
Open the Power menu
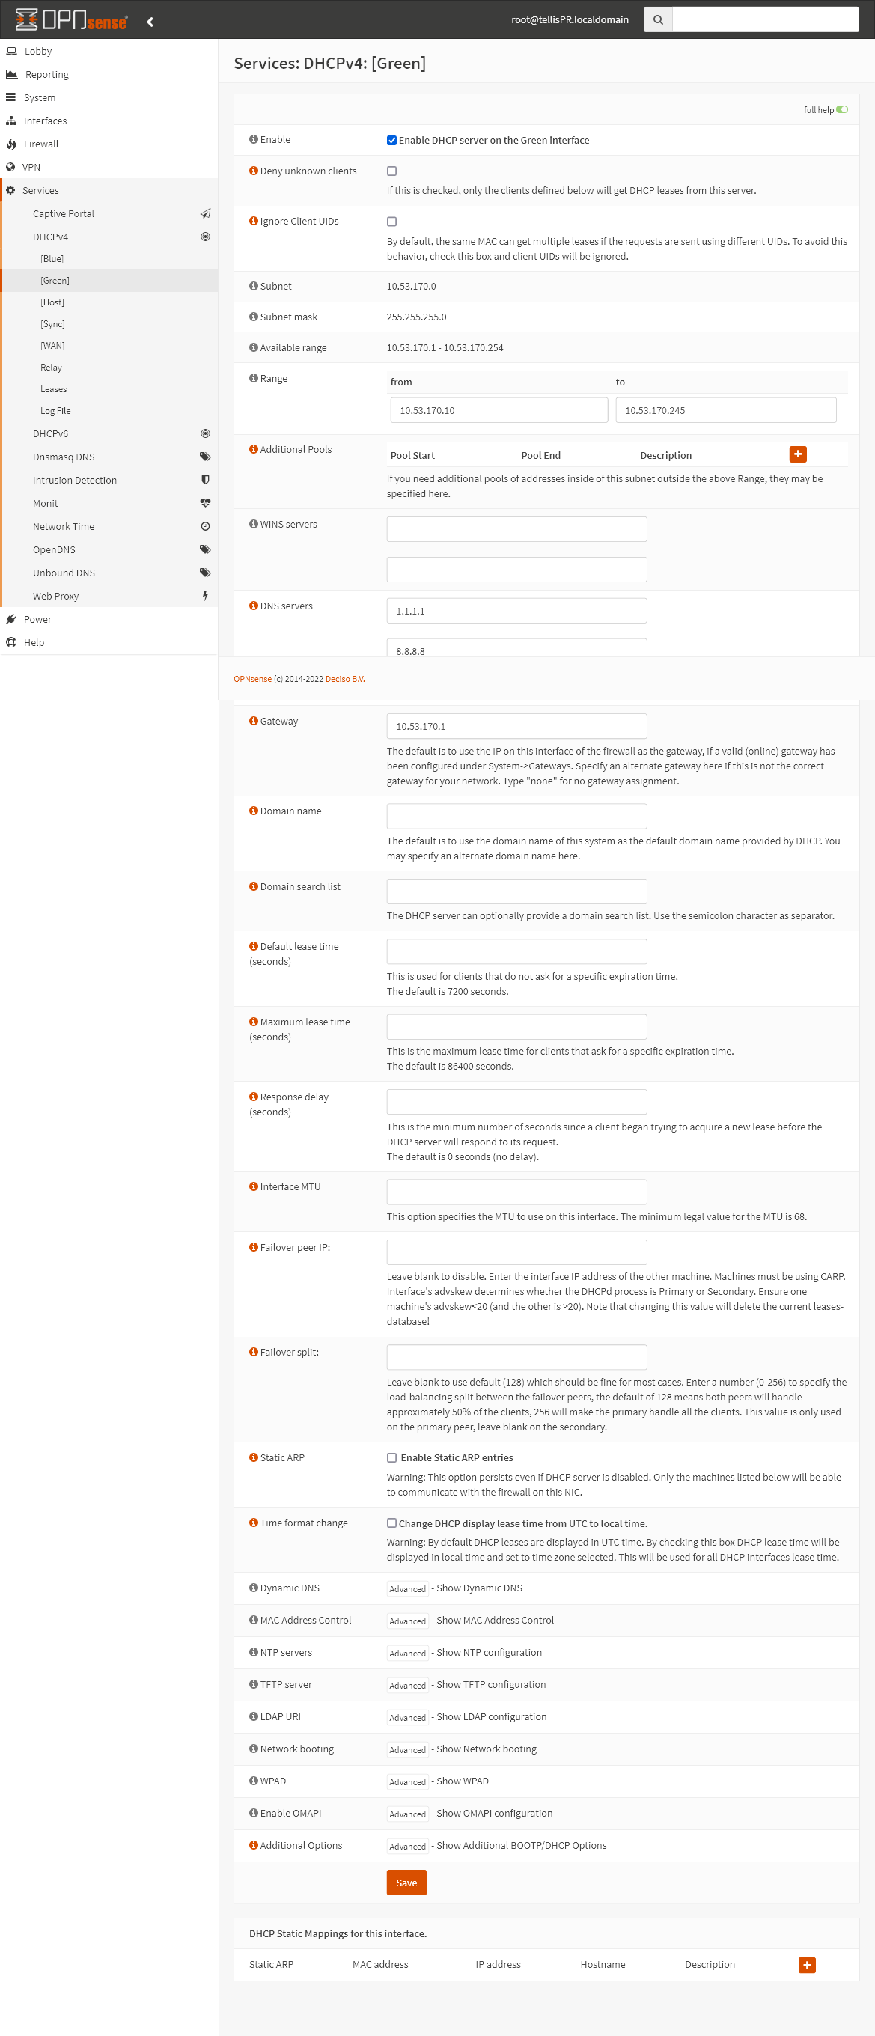pos(109,619)
